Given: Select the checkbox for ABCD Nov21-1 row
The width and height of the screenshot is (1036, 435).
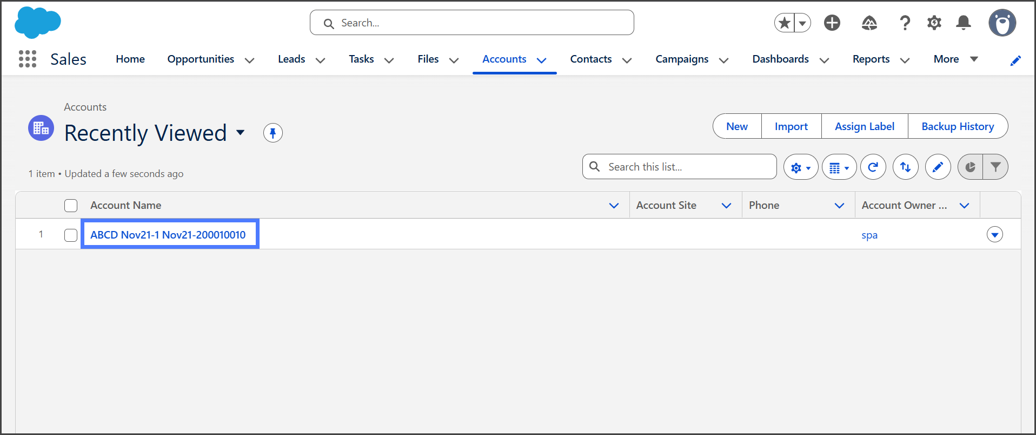Looking at the screenshot, I should (71, 235).
